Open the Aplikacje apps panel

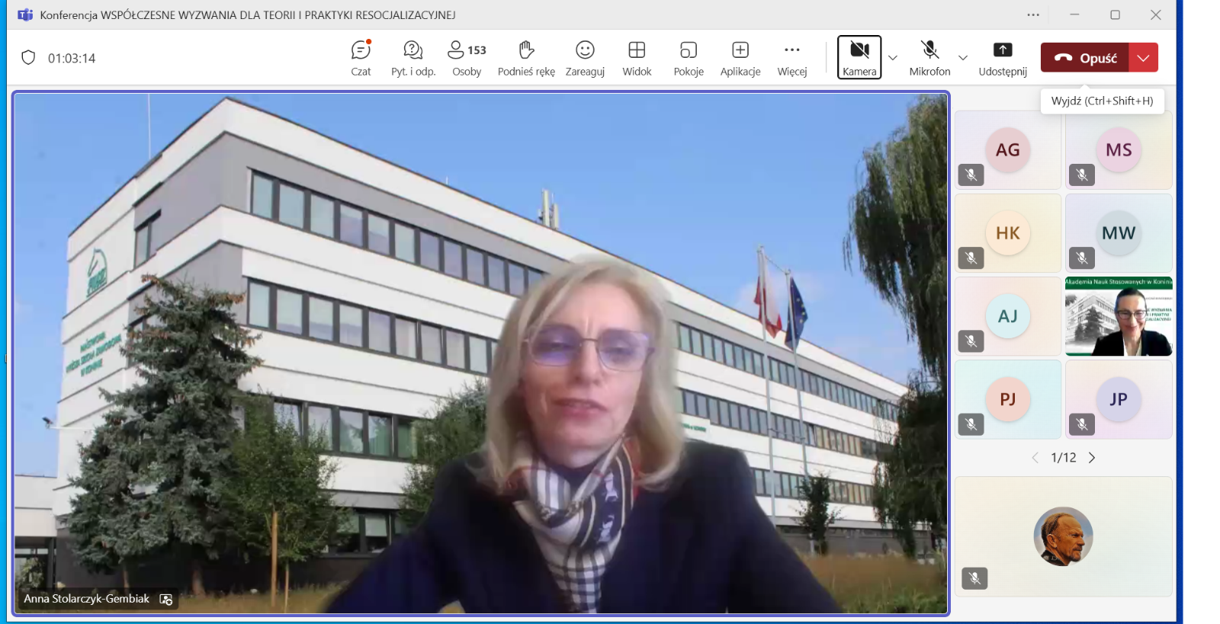740,58
